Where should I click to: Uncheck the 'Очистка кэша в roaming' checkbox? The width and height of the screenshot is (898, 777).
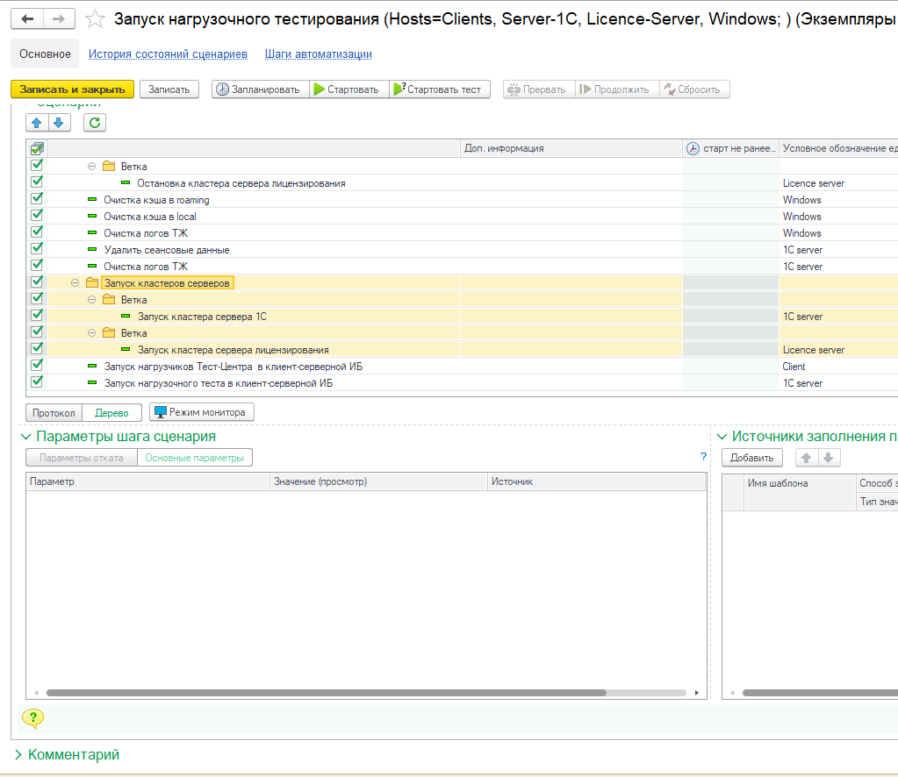[37, 199]
